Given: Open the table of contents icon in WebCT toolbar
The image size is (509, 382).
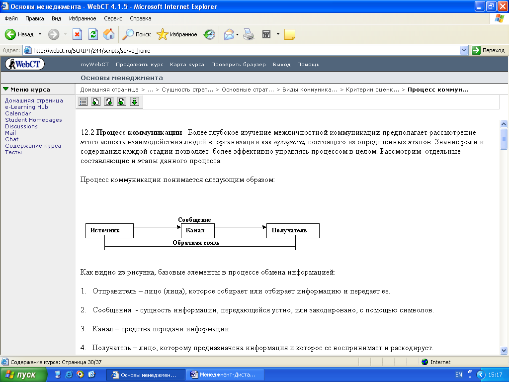Looking at the screenshot, I should [83, 101].
